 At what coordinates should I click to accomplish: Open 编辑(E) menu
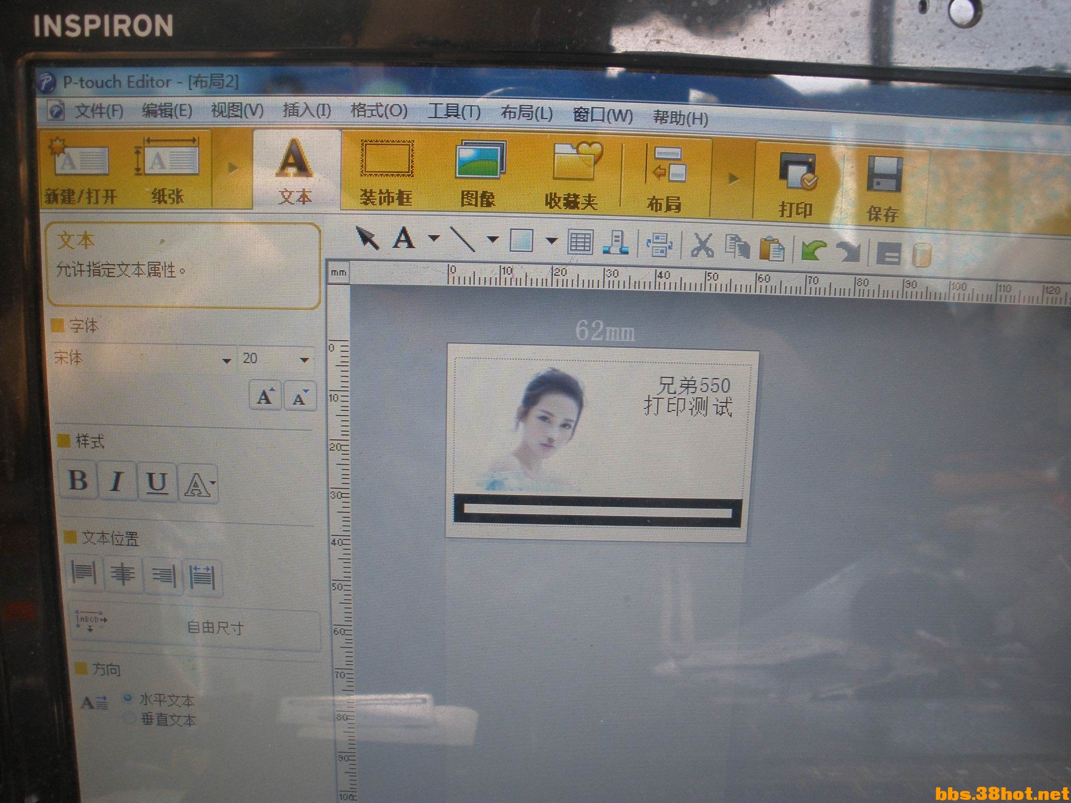pos(167,110)
